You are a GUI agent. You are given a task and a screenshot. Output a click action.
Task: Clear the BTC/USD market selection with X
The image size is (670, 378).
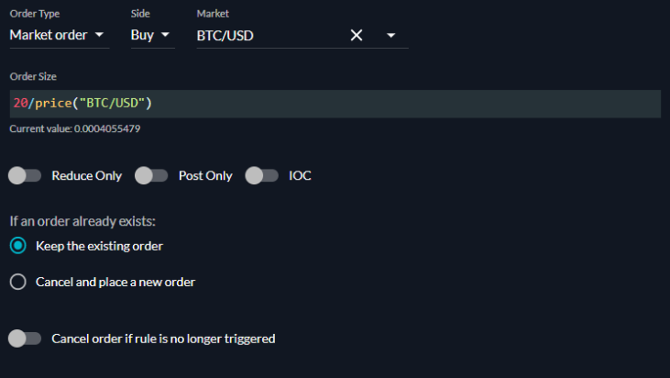pyautogui.click(x=357, y=35)
